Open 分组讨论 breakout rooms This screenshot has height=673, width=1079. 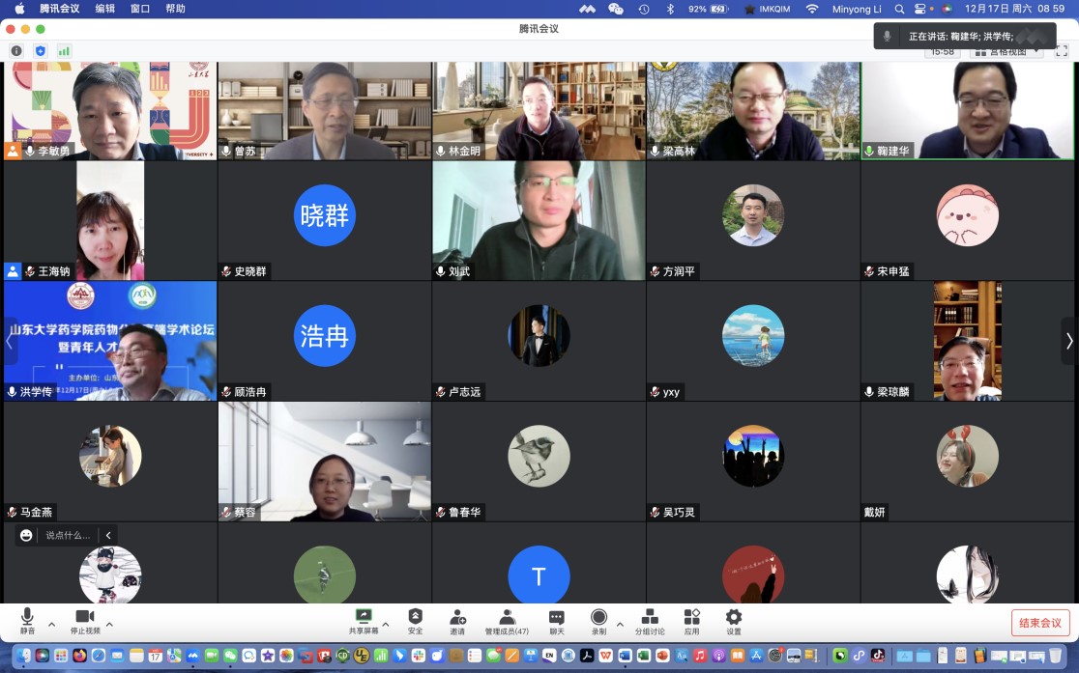point(650,620)
